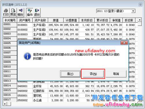Click asset name 生产车间3 cell
The width and height of the screenshot is (145, 109).
pyautogui.click(x=40, y=34)
